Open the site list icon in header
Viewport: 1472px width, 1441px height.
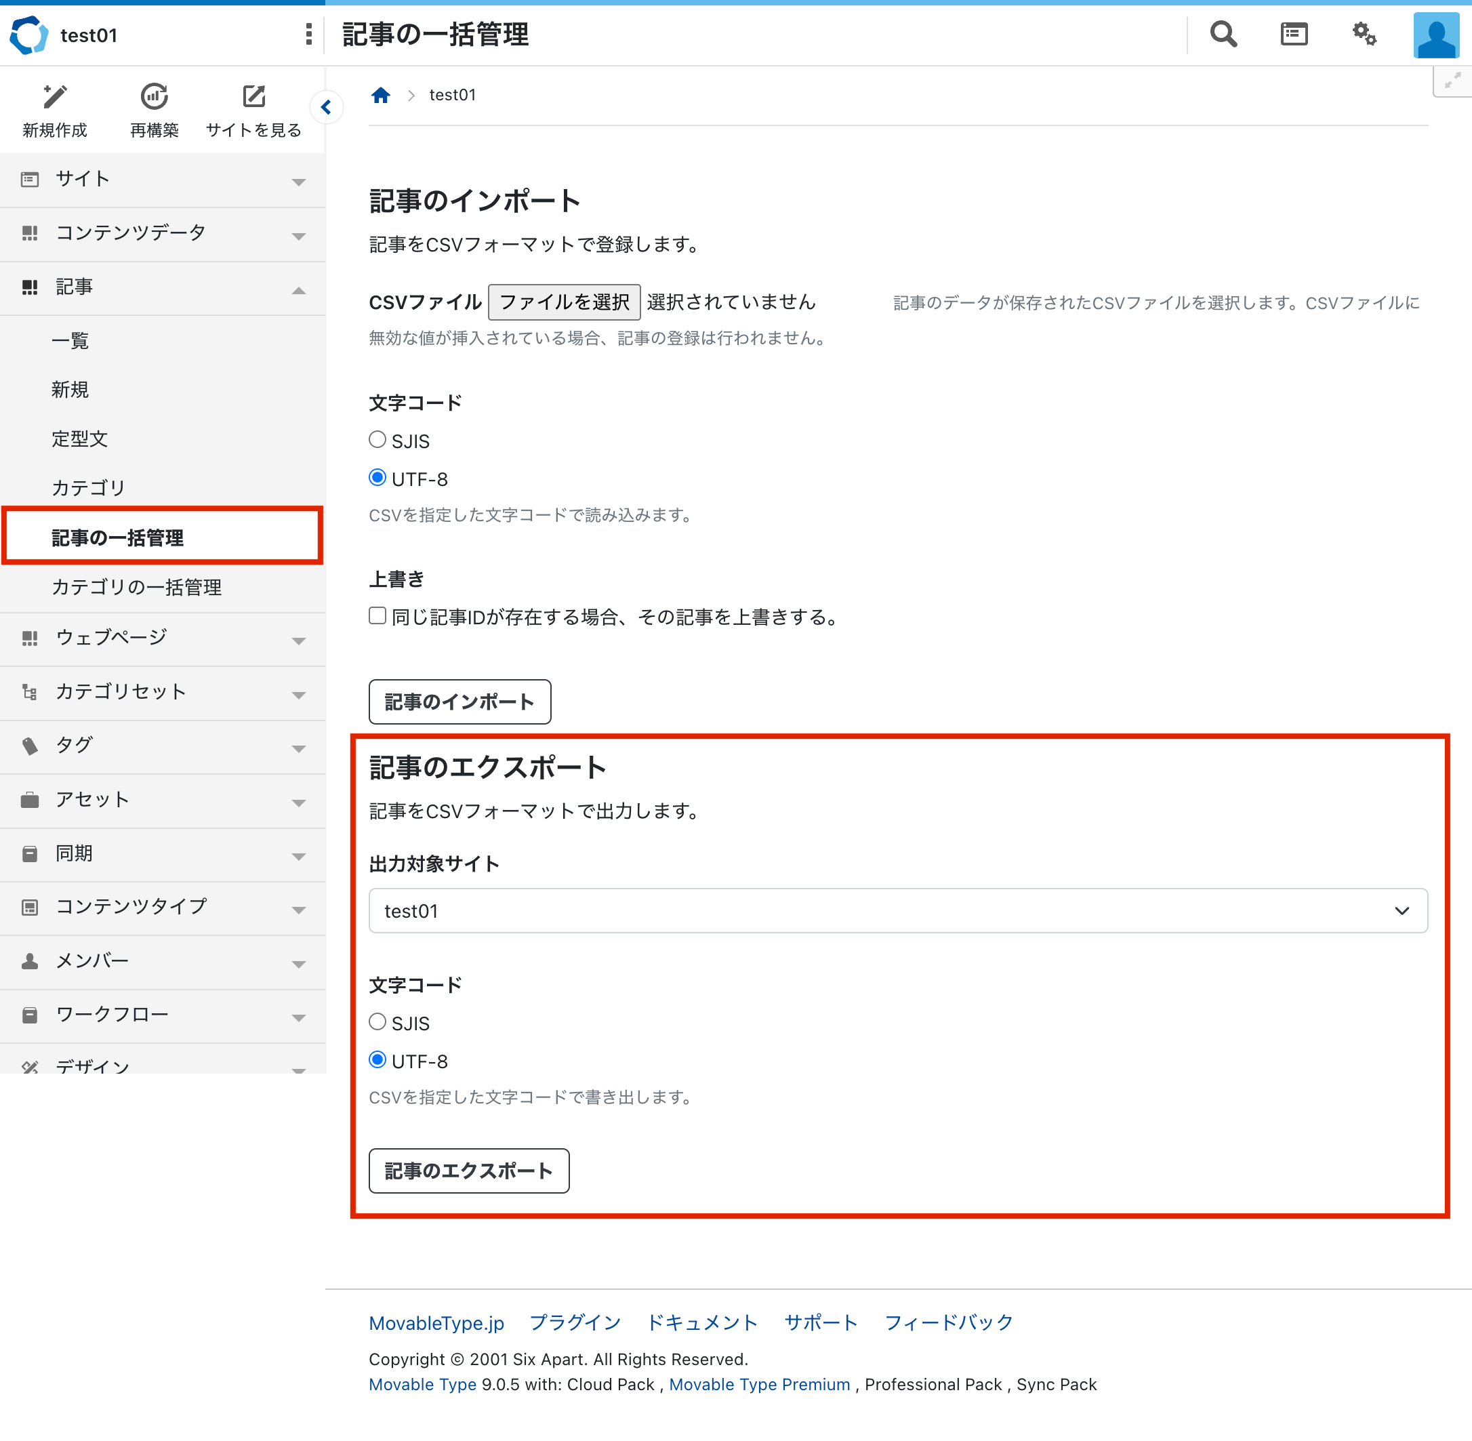click(x=1293, y=35)
